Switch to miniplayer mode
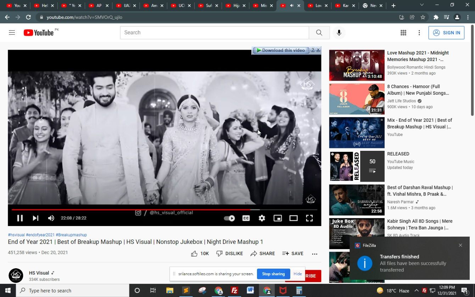475x297 pixels. point(278,218)
